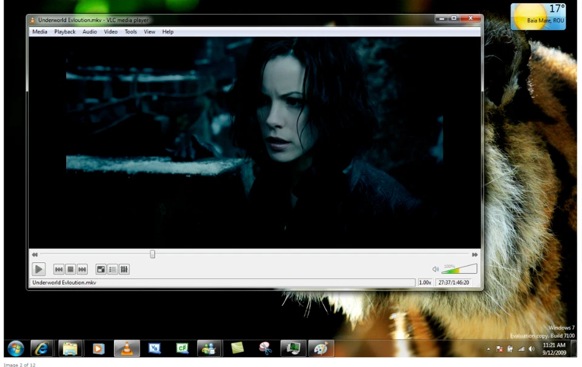Mute audio via the speaker icon
This screenshot has width=582, height=367.
click(435, 268)
